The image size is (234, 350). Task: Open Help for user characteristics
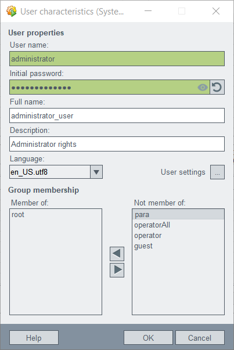point(34,338)
